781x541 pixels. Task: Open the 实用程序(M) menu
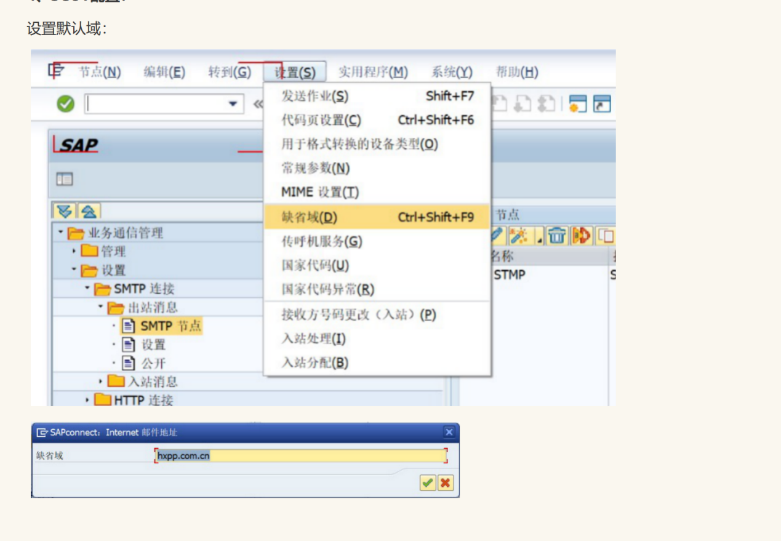tap(373, 72)
